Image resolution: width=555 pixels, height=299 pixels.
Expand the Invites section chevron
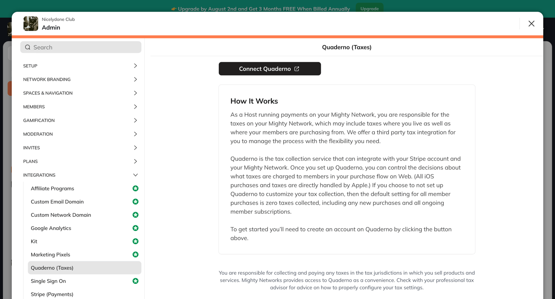click(135, 148)
